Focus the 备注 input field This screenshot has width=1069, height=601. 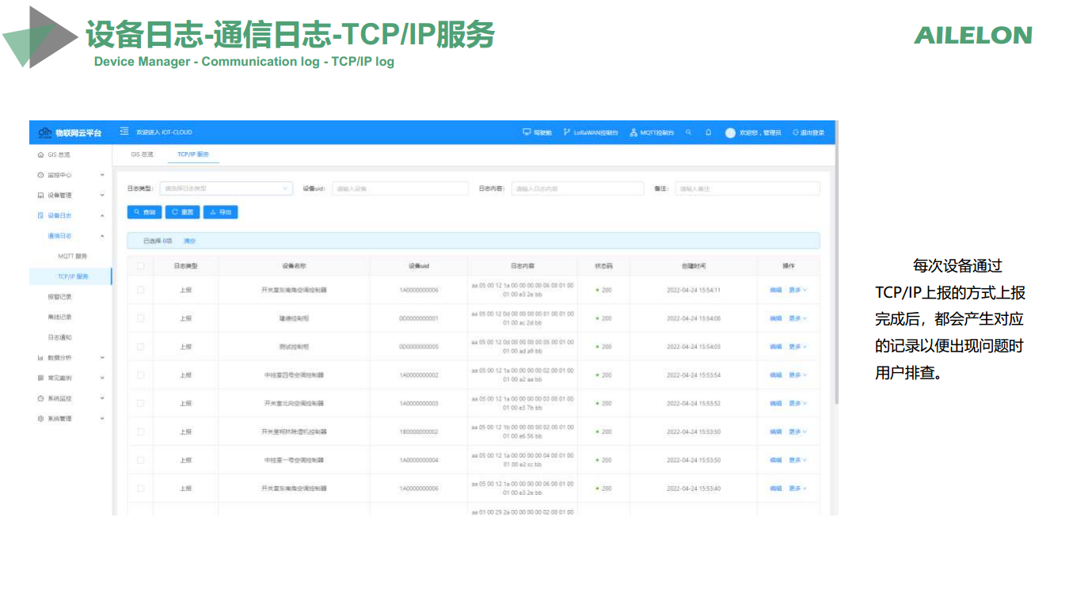(x=747, y=188)
